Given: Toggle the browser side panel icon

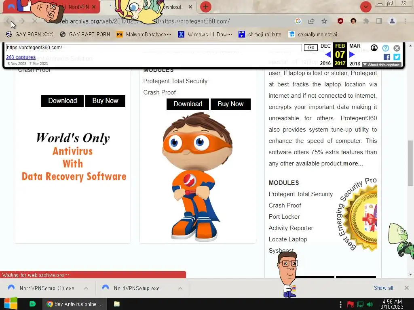Looking at the screenshot, I should (x=379, y=21).
